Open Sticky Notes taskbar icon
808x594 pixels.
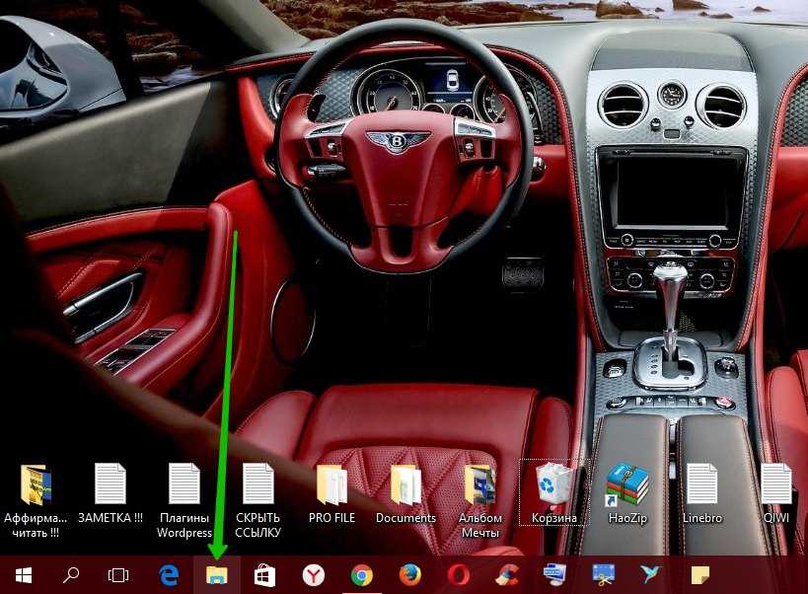pos(699,575)
